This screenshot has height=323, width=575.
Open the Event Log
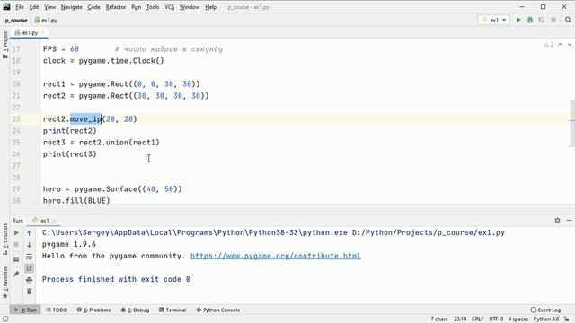545,310
